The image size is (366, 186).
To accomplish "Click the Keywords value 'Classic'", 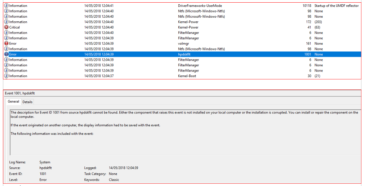I will (x=114, y=180).
